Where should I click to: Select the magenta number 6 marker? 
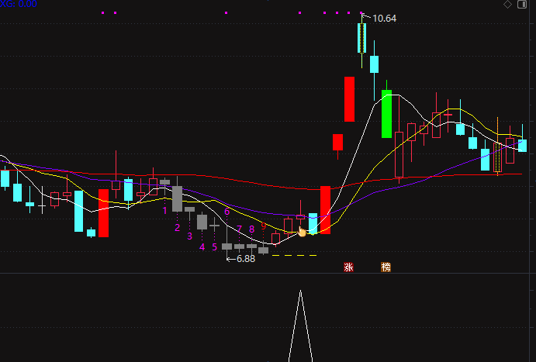pos(227,212)
